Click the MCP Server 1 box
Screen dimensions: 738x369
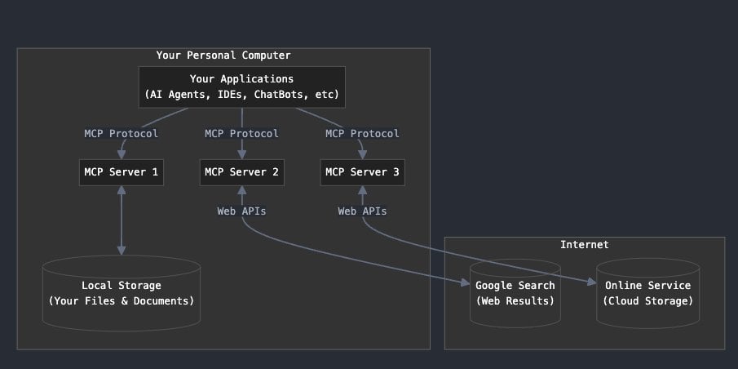pyautogui.click(x=122, y=172)
